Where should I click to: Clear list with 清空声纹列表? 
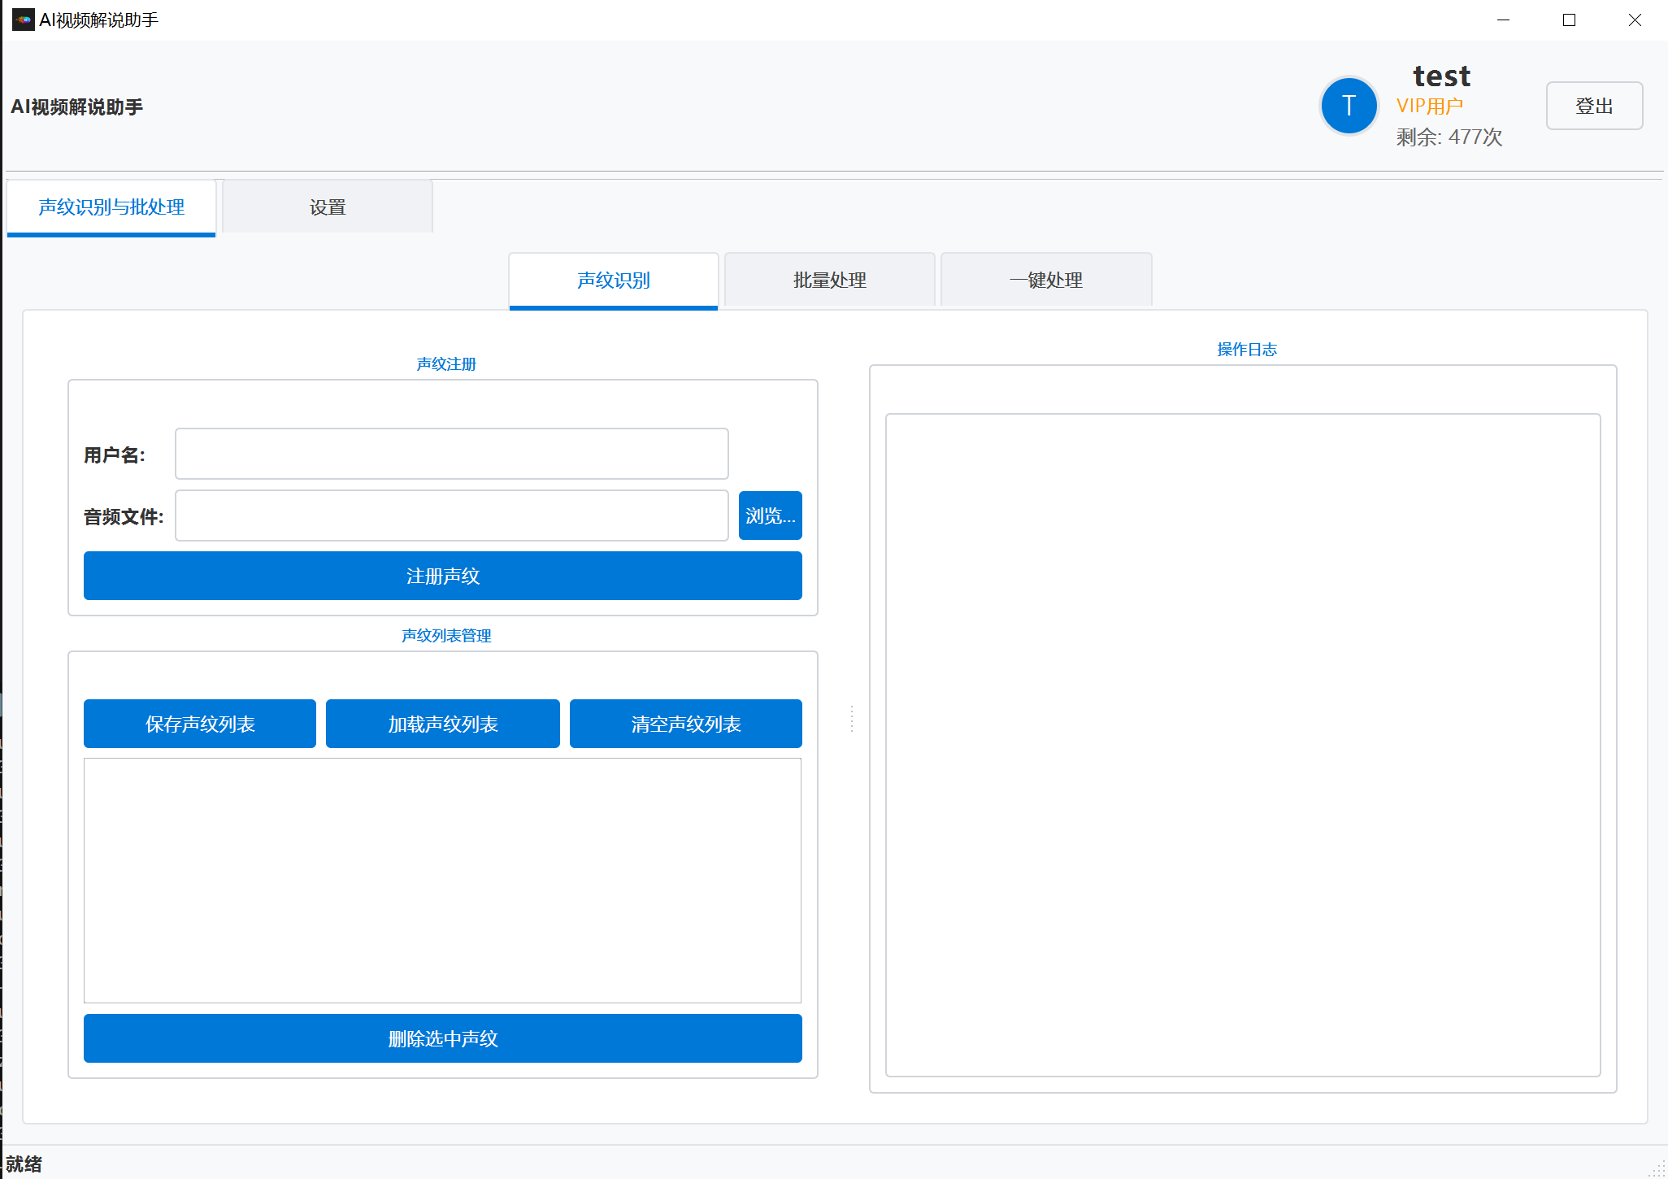coord(686,724)
